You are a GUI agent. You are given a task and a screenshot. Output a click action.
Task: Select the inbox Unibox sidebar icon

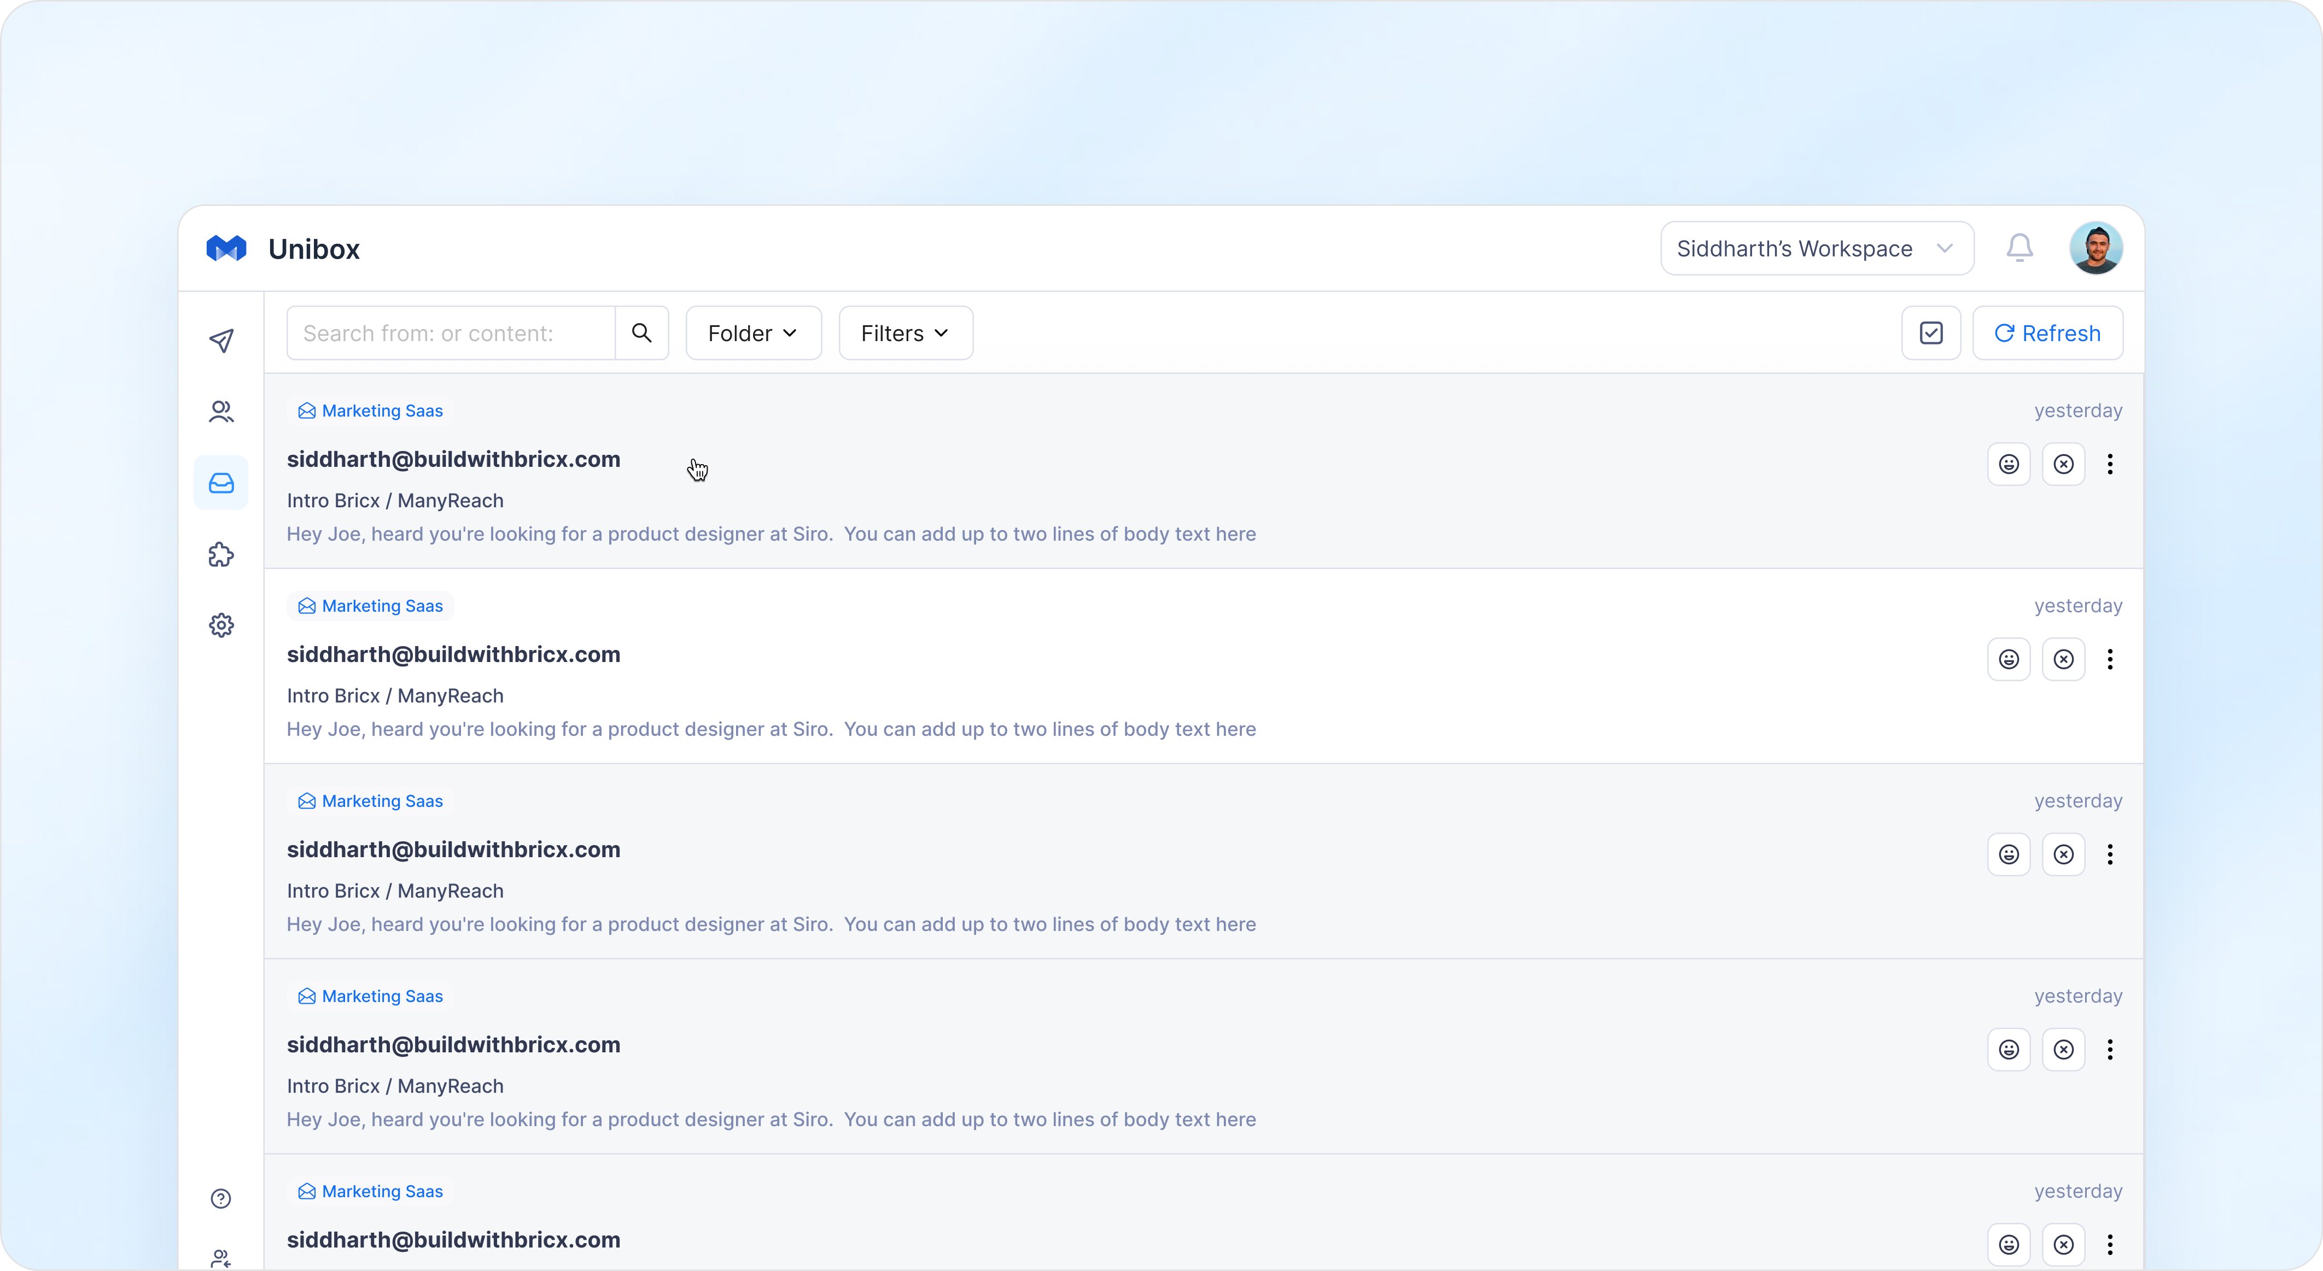[x=221, y=483]
